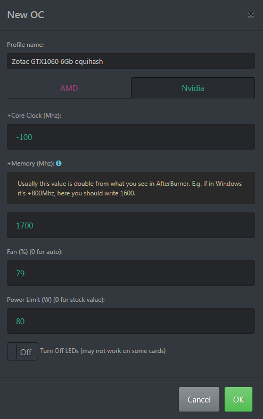This screenshot has height=419, width=263.
Task: Select the Fan percentage field showing 79
Action: [x=131, y=273]
